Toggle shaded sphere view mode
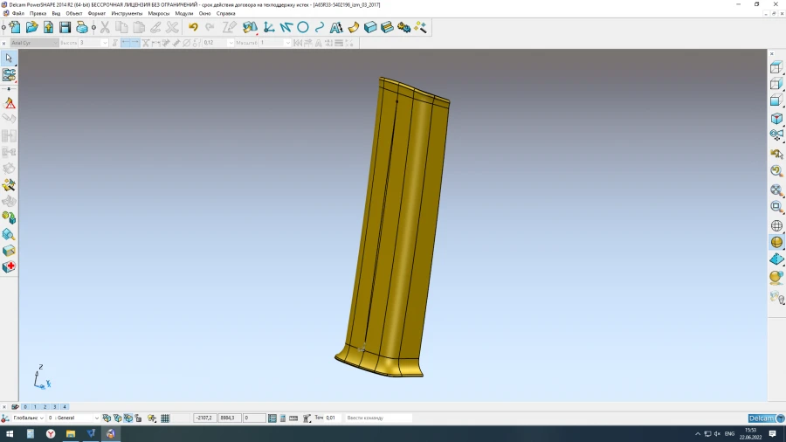This screenshot has height=442, width=786. [776, 242]
